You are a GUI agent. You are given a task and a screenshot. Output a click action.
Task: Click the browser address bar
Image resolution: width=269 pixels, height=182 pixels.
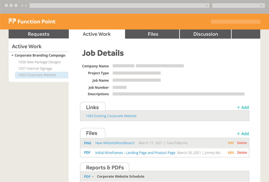(118, 6)
